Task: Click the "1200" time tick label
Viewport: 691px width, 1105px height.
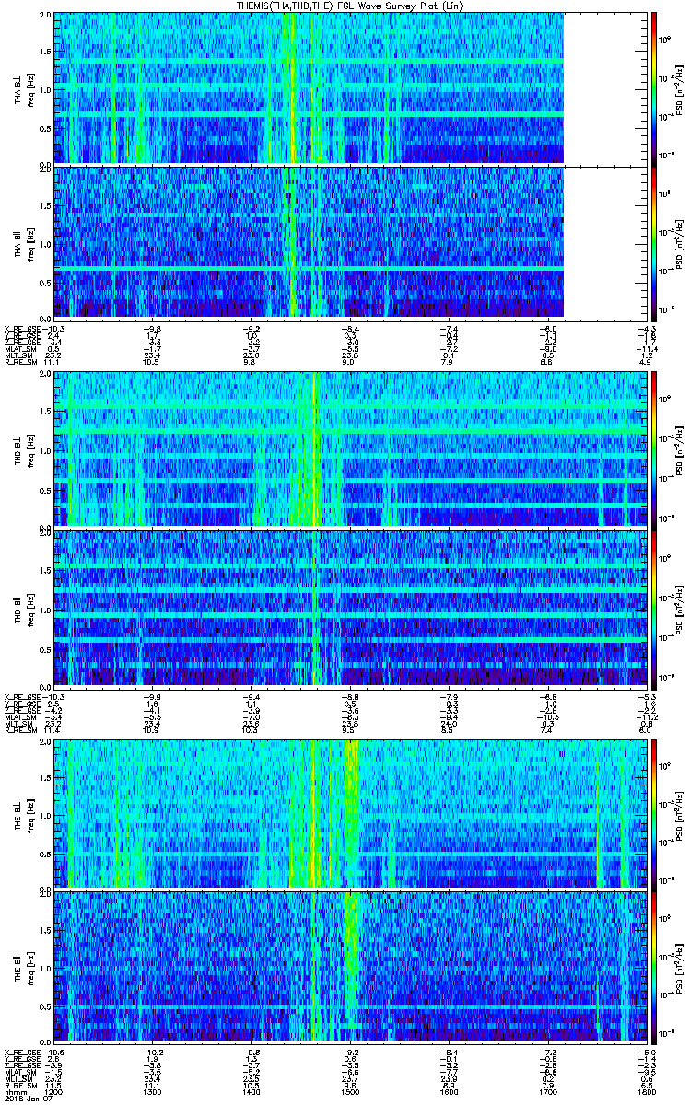Action: pyautogui.click(x=54, y=1091)
